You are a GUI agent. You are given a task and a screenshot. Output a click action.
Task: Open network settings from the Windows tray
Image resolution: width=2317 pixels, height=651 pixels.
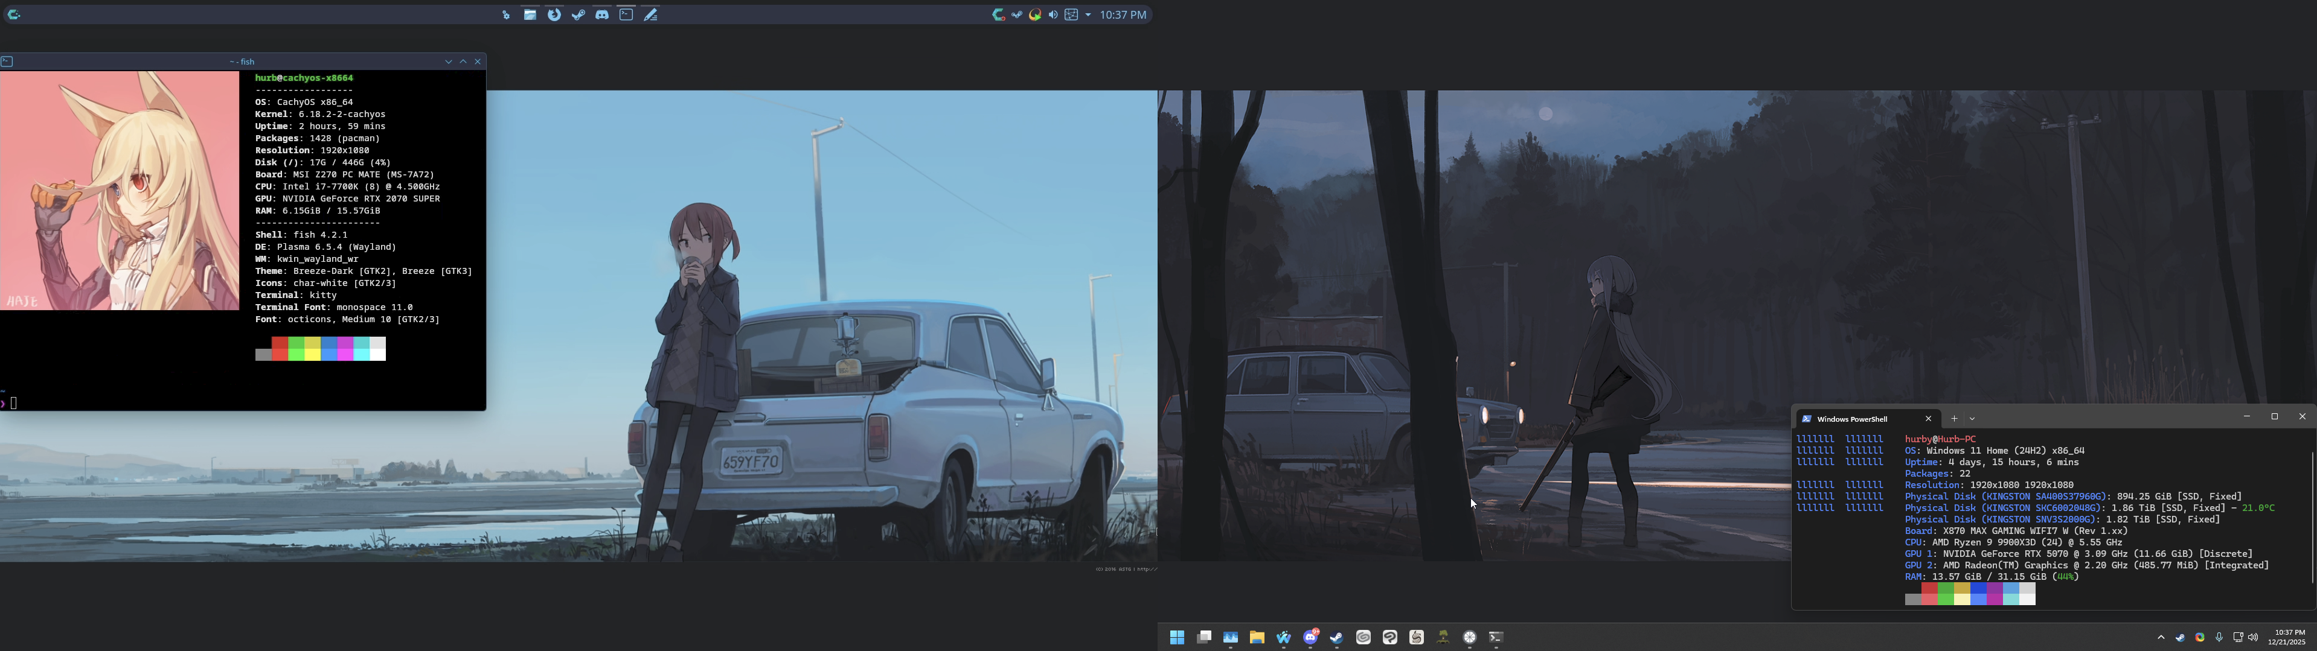[x=2238, y=638]
